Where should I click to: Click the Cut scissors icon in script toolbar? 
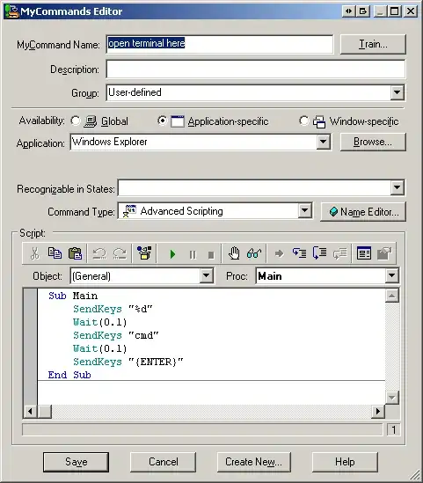pyautogui.click(x=35, y=254)
